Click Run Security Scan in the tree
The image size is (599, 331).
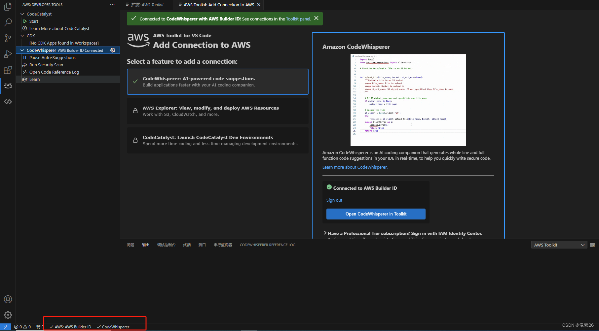pos(46,65)
